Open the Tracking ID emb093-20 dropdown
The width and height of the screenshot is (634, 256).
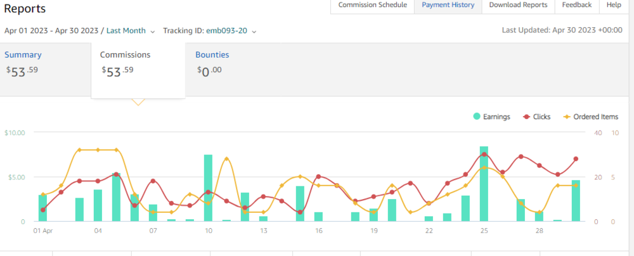(x=254, y=31)
